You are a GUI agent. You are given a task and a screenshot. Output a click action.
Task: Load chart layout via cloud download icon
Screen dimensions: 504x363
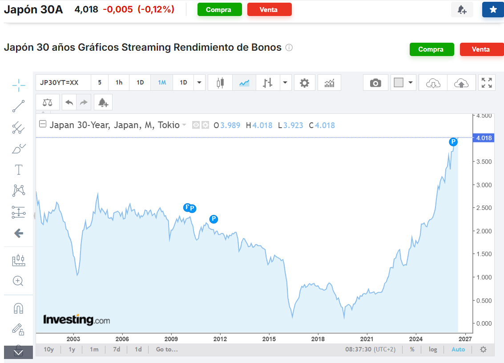point(433,83)
